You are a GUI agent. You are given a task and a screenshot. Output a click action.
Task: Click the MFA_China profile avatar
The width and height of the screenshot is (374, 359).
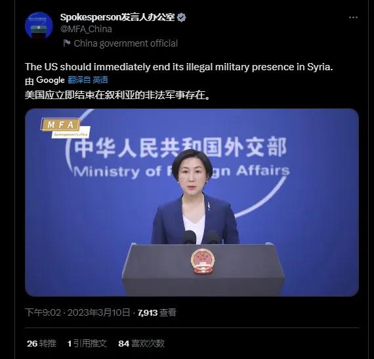(39, 26)
